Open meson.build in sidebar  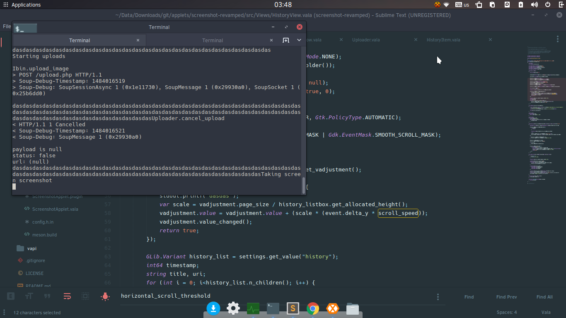44,235
